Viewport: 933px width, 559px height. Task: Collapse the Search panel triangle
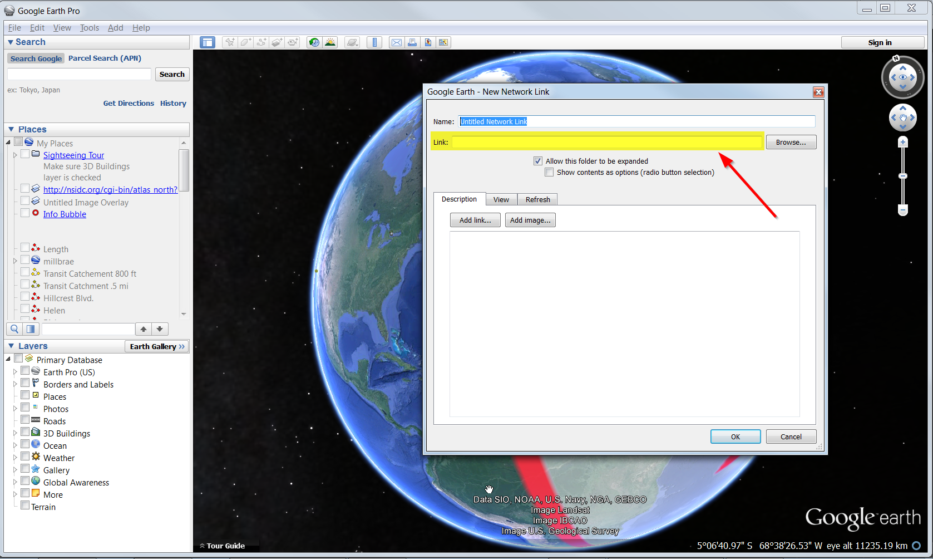(x=10, y=42)
